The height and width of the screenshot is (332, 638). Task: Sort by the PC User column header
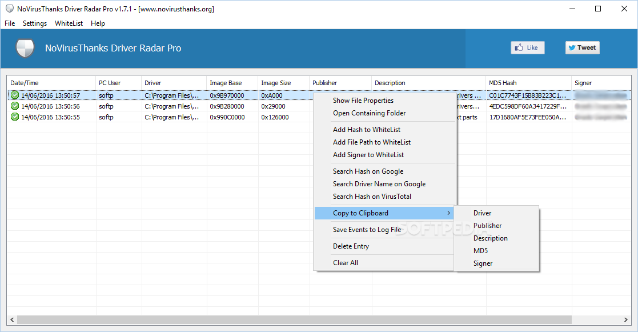(x=118, y=83)
